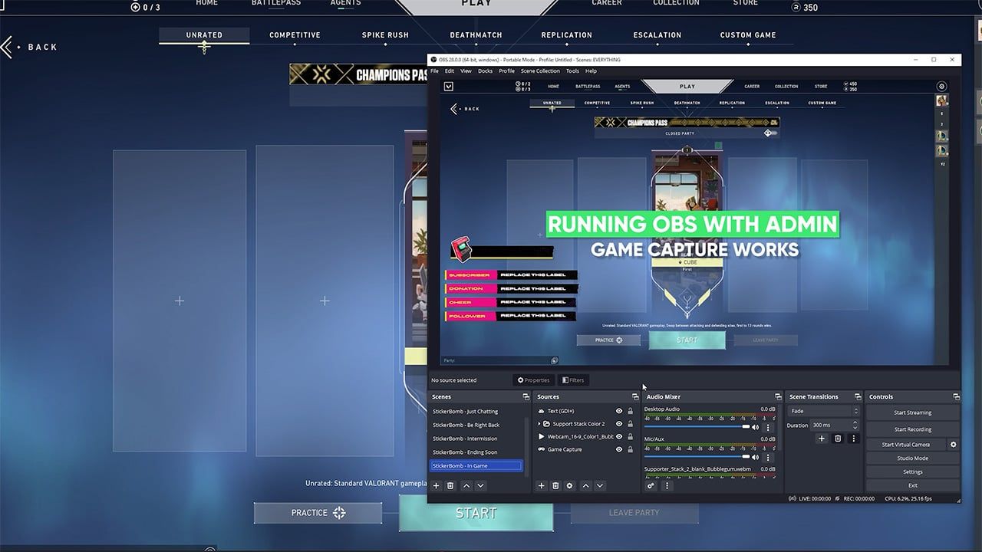This screenshot has height=552, width=982.
Task: Open advanced audio properties gears icon
Action: (x=651, y=485)
